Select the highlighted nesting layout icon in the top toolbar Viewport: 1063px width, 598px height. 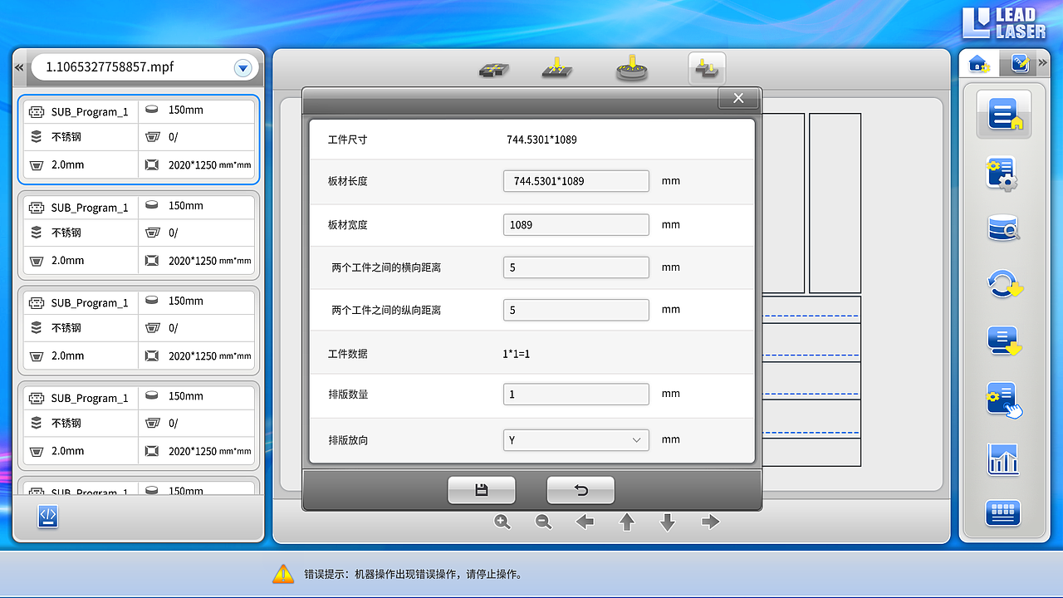pos(706,69)
